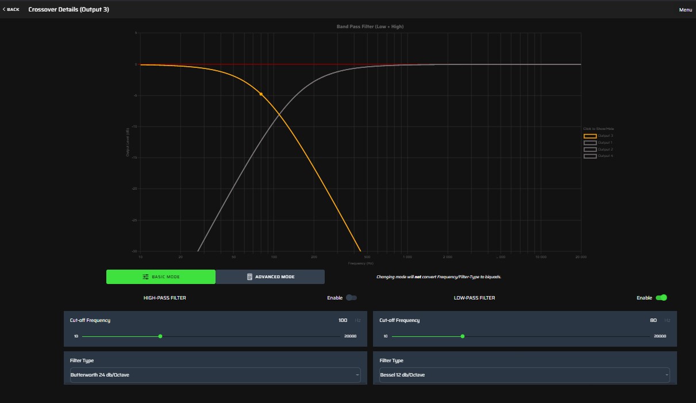Image resolution: width=696 pixels, height=403 pixels.
Task: Select the Basic Mode tab
Action: [161, 277]
